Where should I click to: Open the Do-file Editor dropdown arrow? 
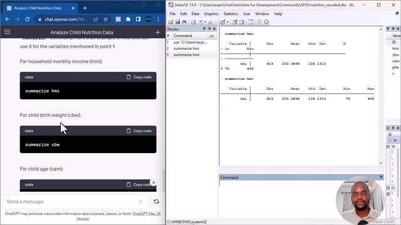[227, 22]
